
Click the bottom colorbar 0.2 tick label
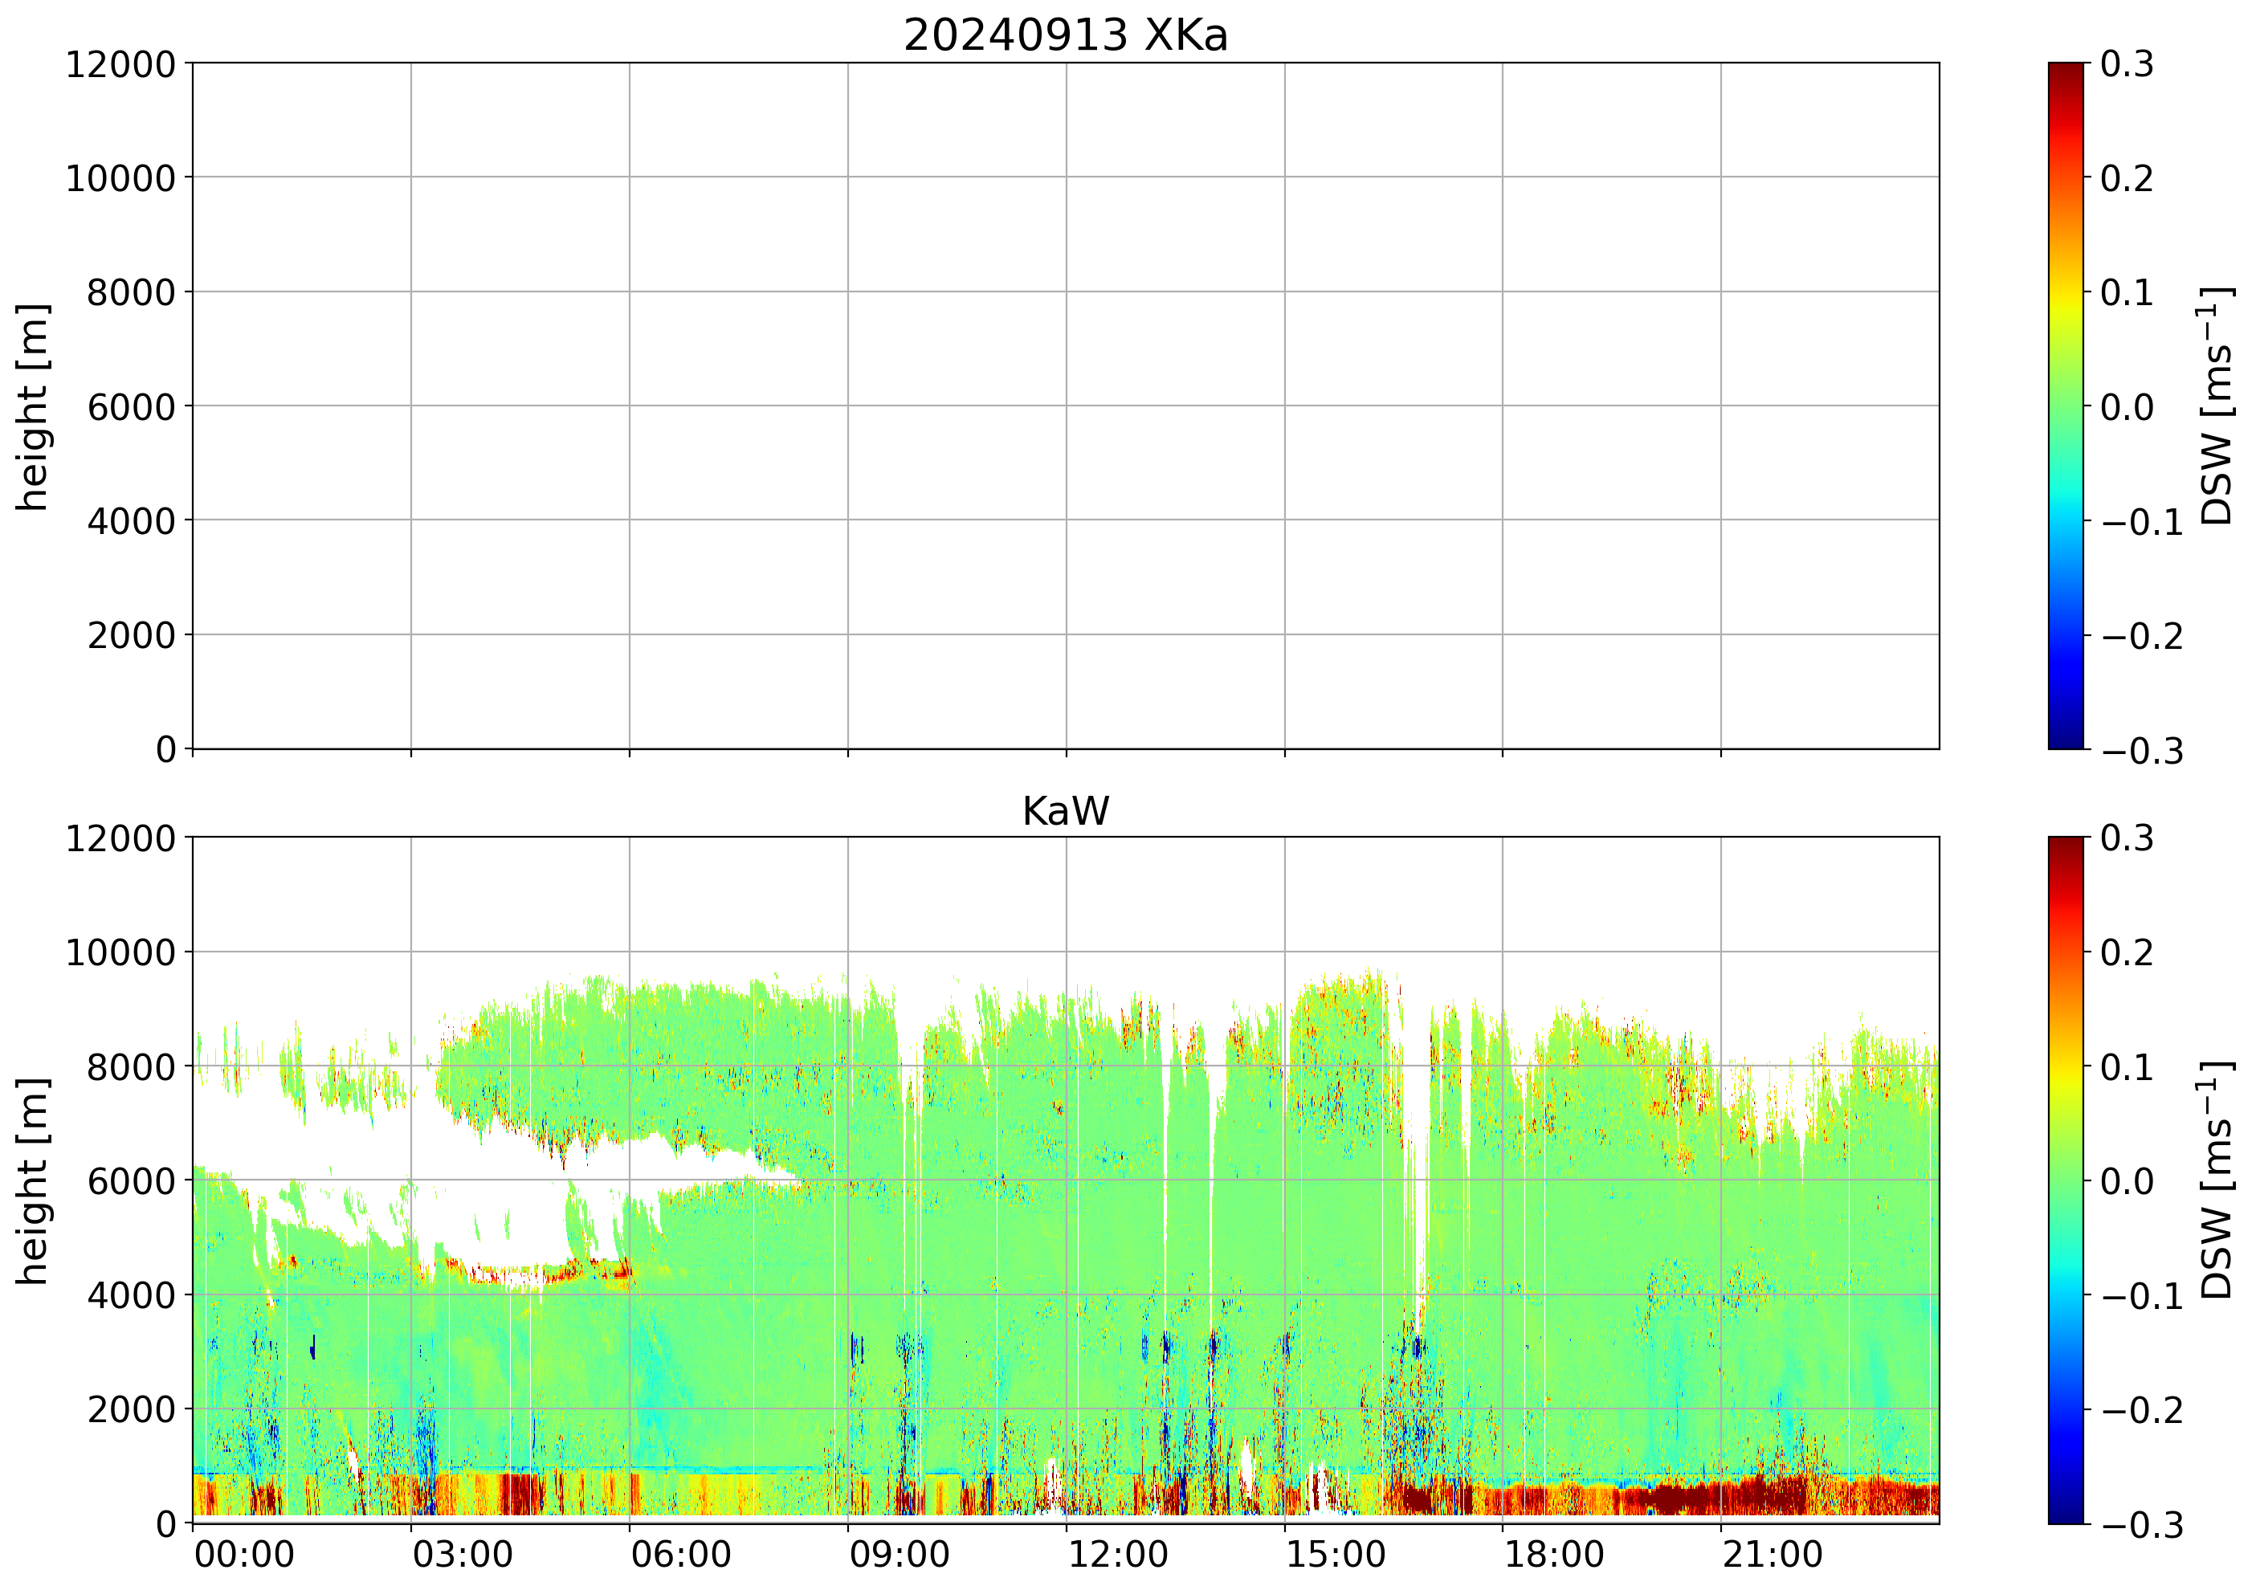click(x=2127, y=952)
